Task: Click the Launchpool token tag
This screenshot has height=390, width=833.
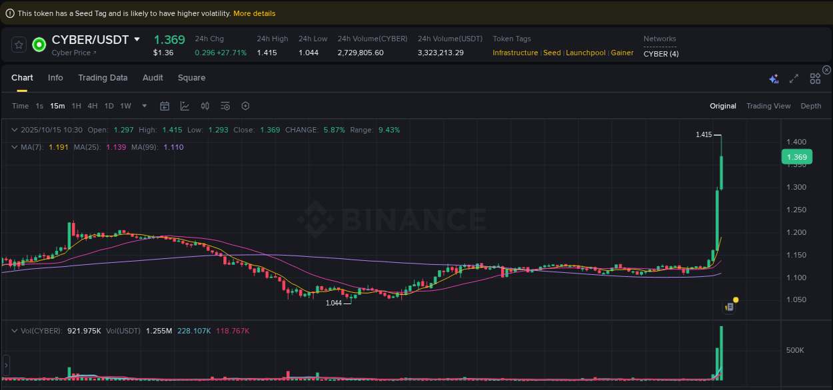Action: coord(586,53)
